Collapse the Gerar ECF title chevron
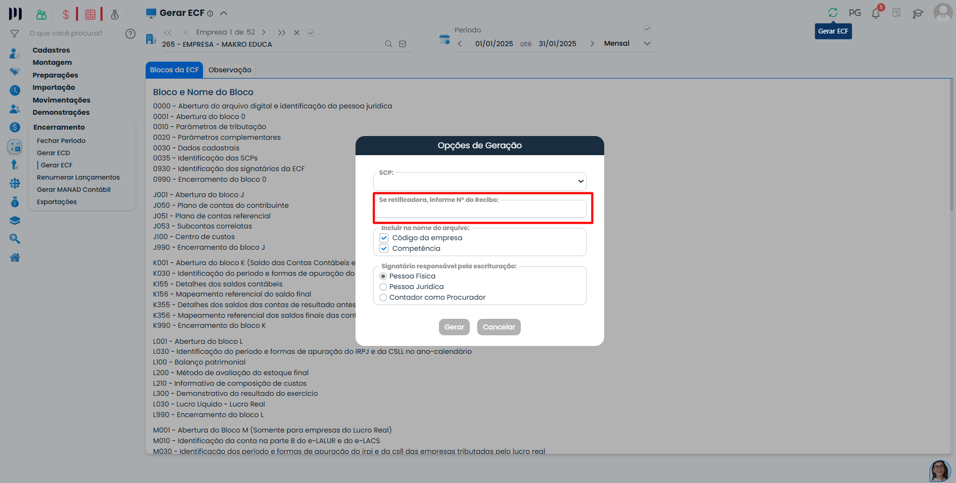This screenshot has width=956, height=483. 224,12
